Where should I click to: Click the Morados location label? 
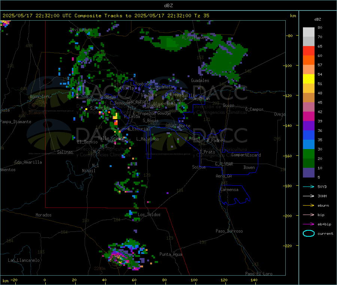43,215
